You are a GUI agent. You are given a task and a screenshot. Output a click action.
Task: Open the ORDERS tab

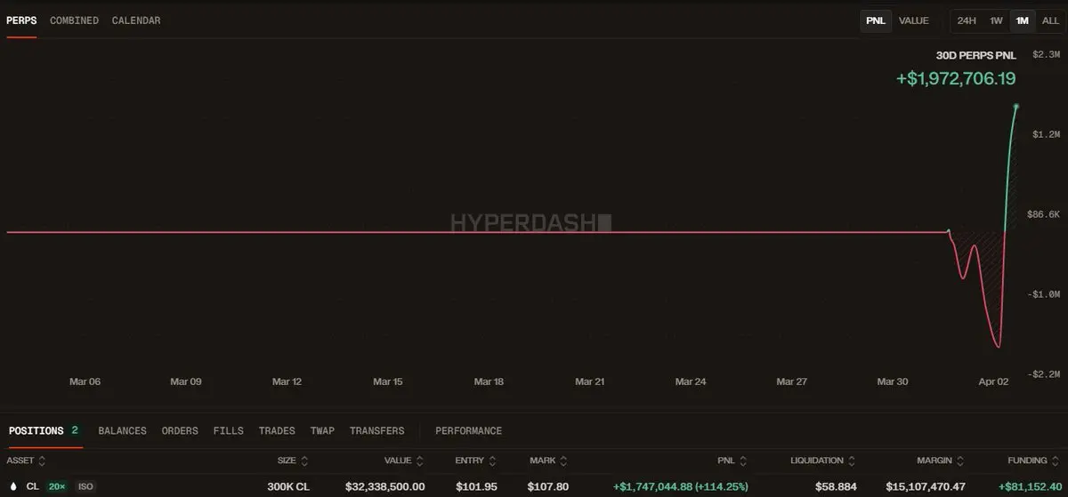click(180, 430)
